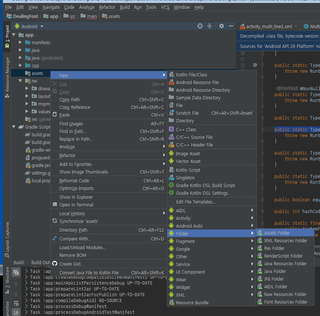
Task: Expand the layout folder arrow
Action: pos(27,96)
